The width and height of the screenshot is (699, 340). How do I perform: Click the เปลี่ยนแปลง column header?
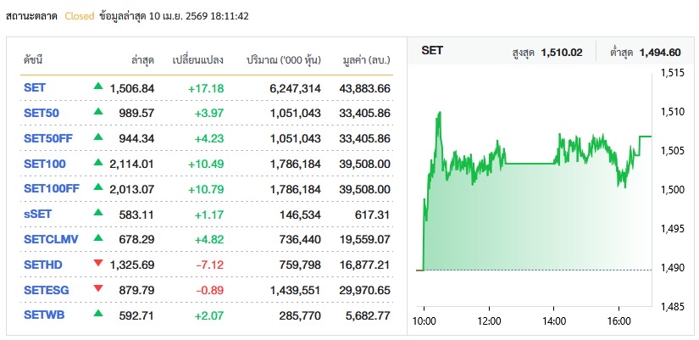tap(197, 60)
